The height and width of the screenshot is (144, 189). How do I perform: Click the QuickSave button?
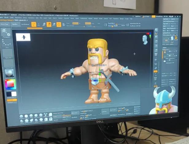click(x=138, y=16)
